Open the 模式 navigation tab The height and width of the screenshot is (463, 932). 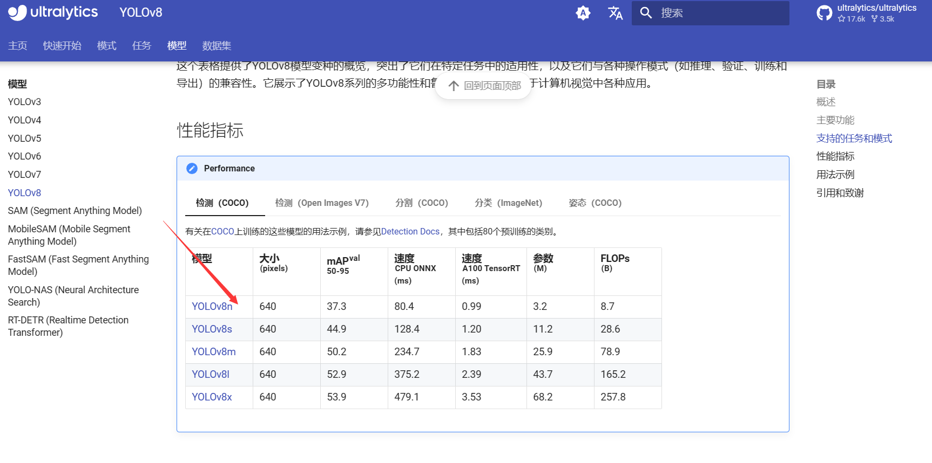[x=107, y=46]
